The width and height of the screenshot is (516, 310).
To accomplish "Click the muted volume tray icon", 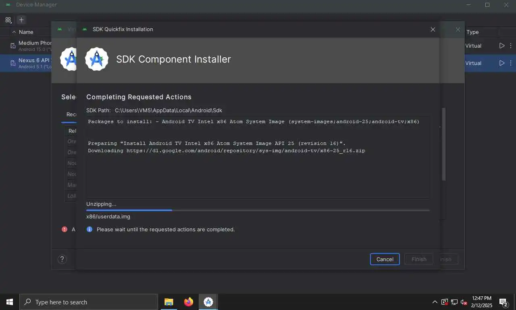I will coord(464,302).
